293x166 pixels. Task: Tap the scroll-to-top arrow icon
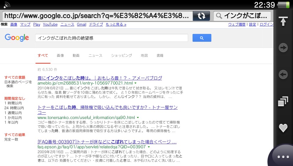(283, 21)
